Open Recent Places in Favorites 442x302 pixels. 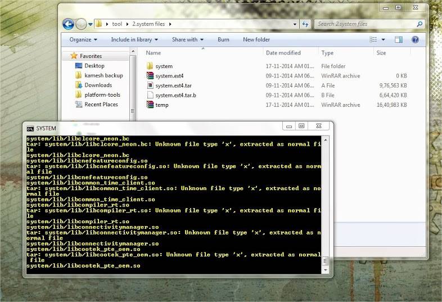(x=101, y=105)
